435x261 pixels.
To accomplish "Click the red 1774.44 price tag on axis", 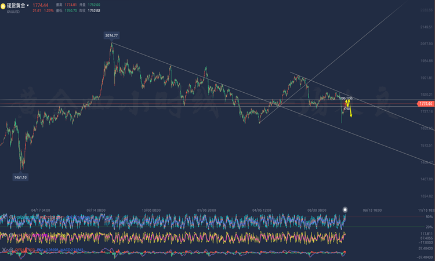I will point(425,104).
